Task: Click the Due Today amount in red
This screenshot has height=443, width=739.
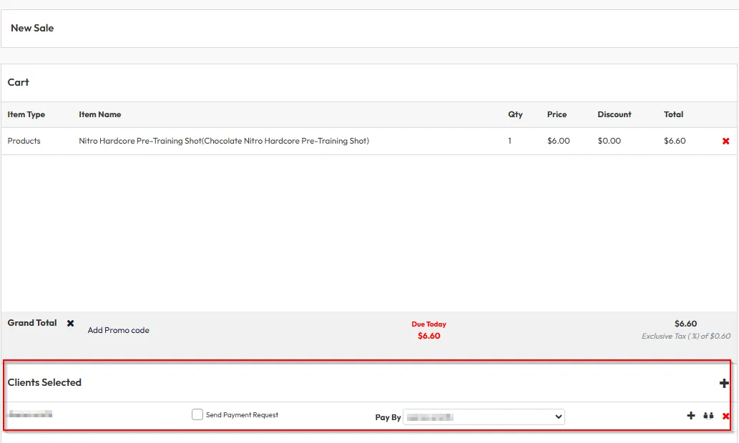Action: coord(429,336)
